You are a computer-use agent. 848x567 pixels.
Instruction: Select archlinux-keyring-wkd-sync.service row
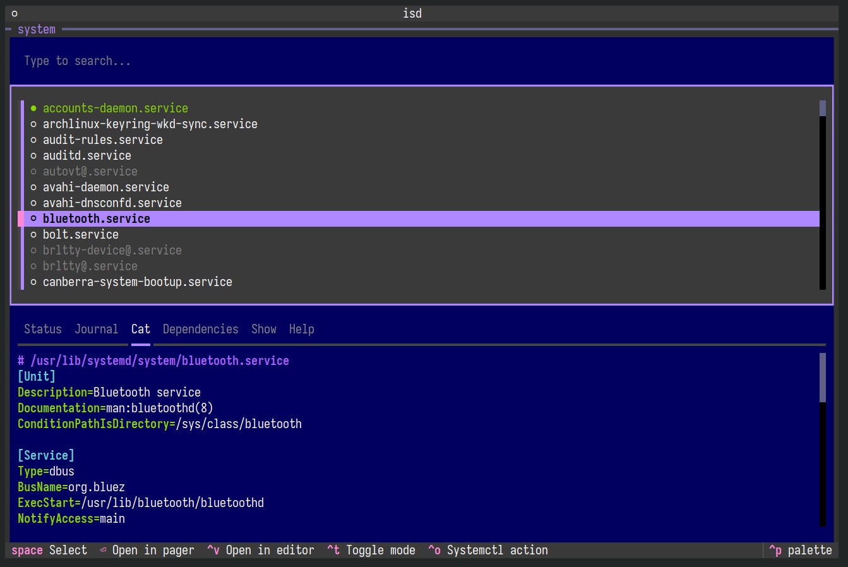point(421,124)
